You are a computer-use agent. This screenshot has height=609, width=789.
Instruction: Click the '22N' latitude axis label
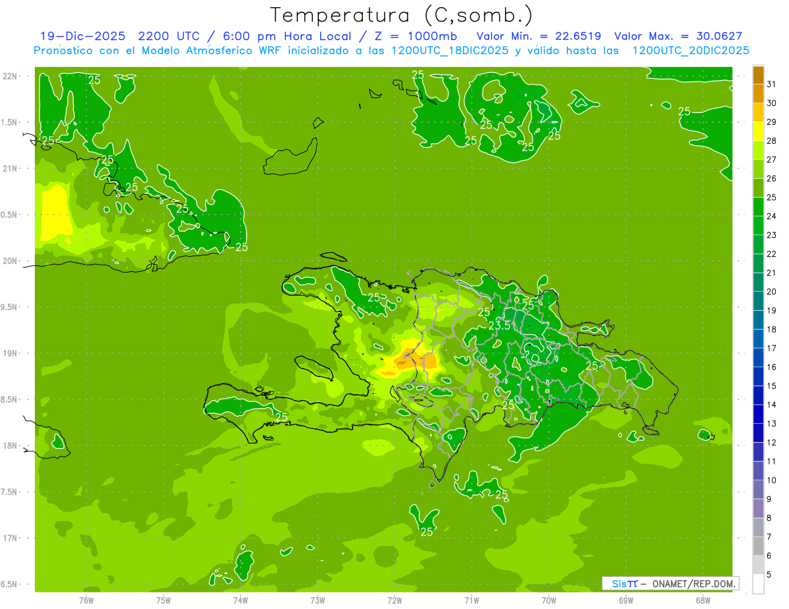coord(11,76)
